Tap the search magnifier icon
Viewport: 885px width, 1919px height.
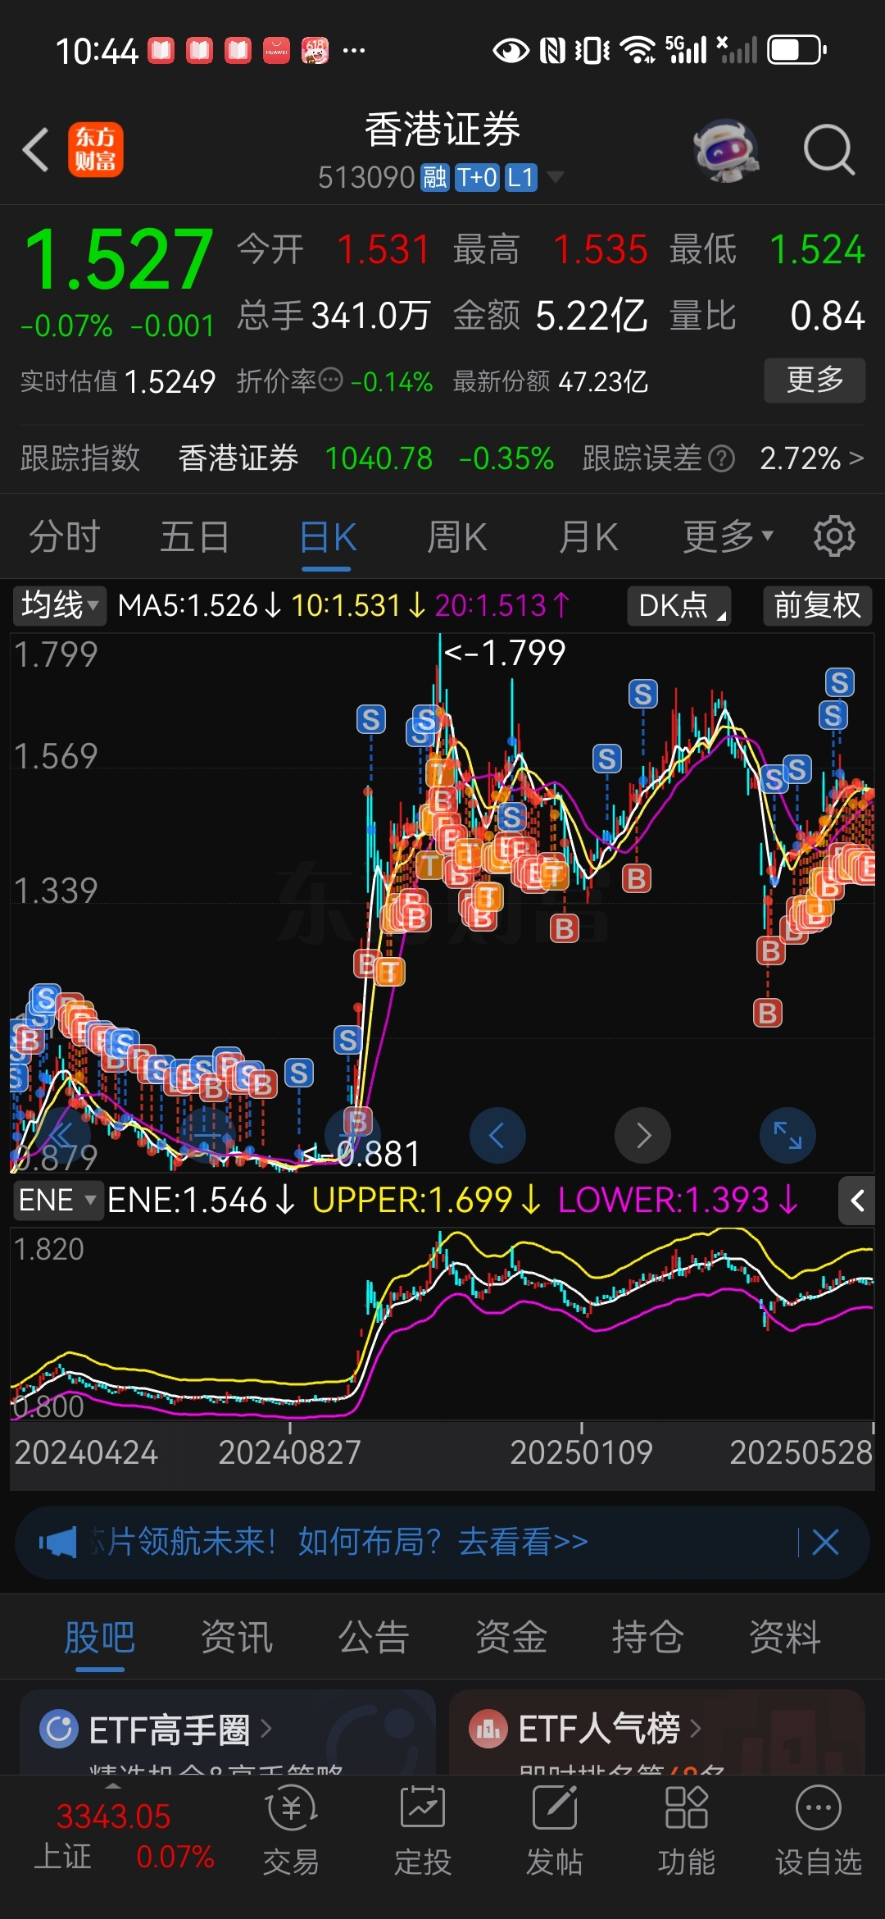(x=828, y=150)
